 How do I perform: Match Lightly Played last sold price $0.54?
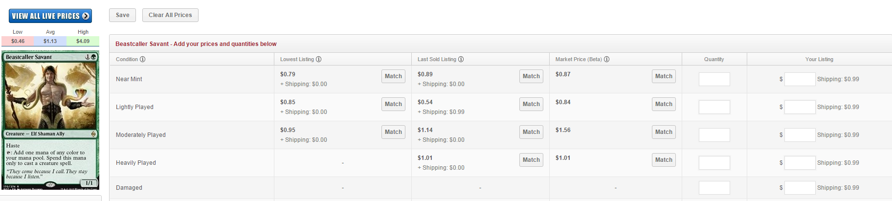(x=531, y=104)
